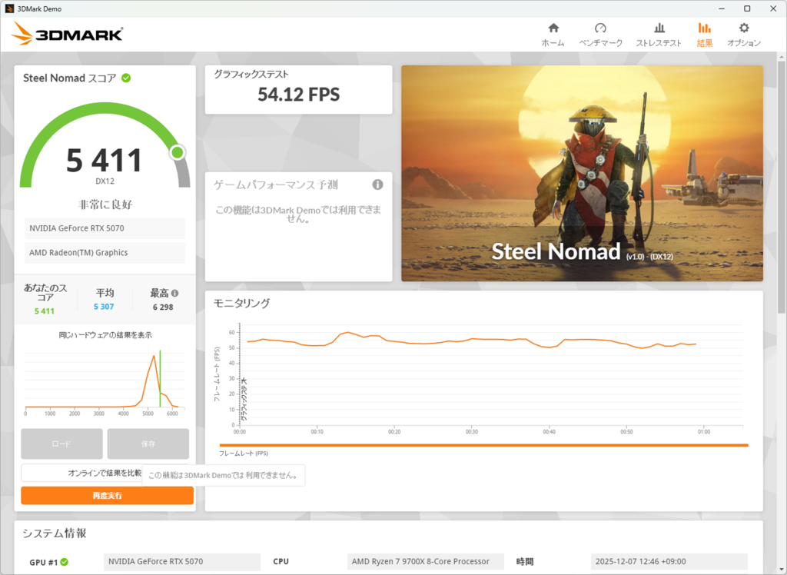Click the システム情報 heading

coord(55,533)
